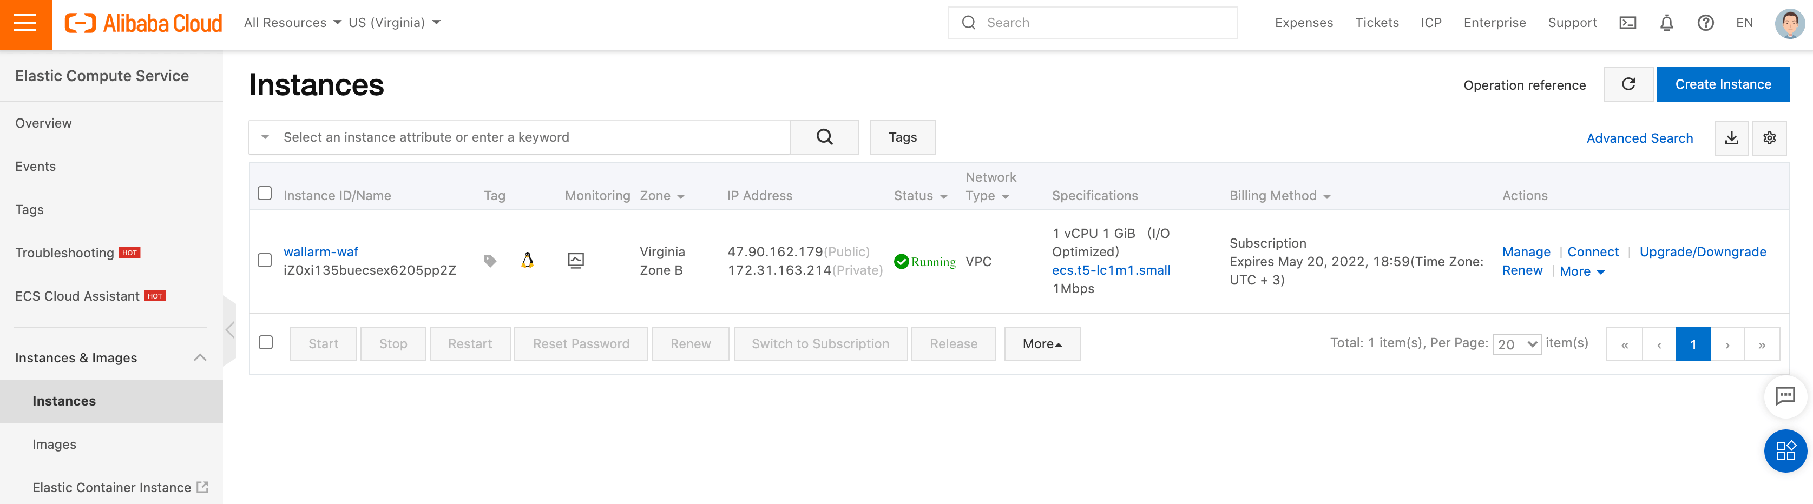This screenshot has height=504, width=1813.
Task: Click the Create Instance button
Action: click(x=1723, y=84)
